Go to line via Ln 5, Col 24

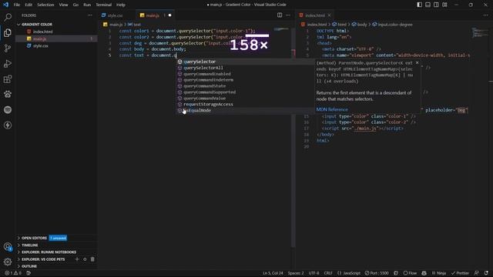(x=273, y=273)
